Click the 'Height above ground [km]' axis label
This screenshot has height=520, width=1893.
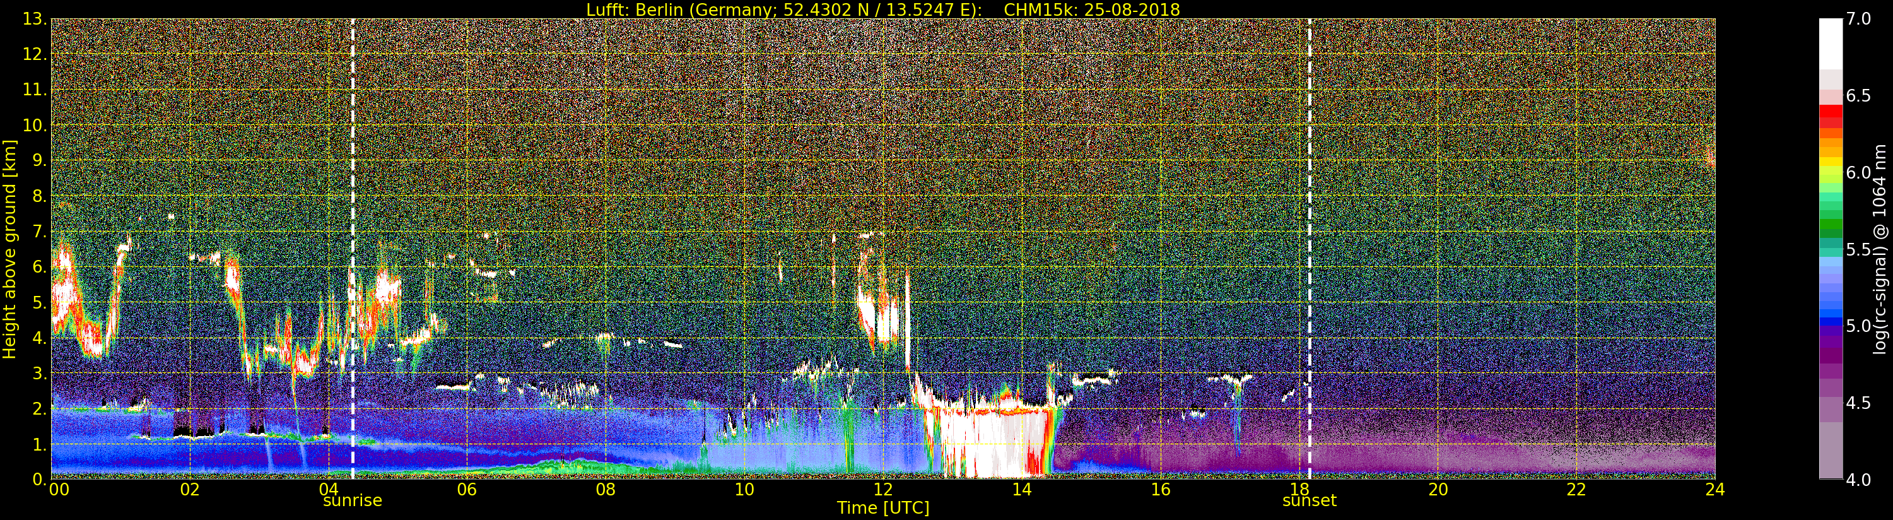coord(9,249)
